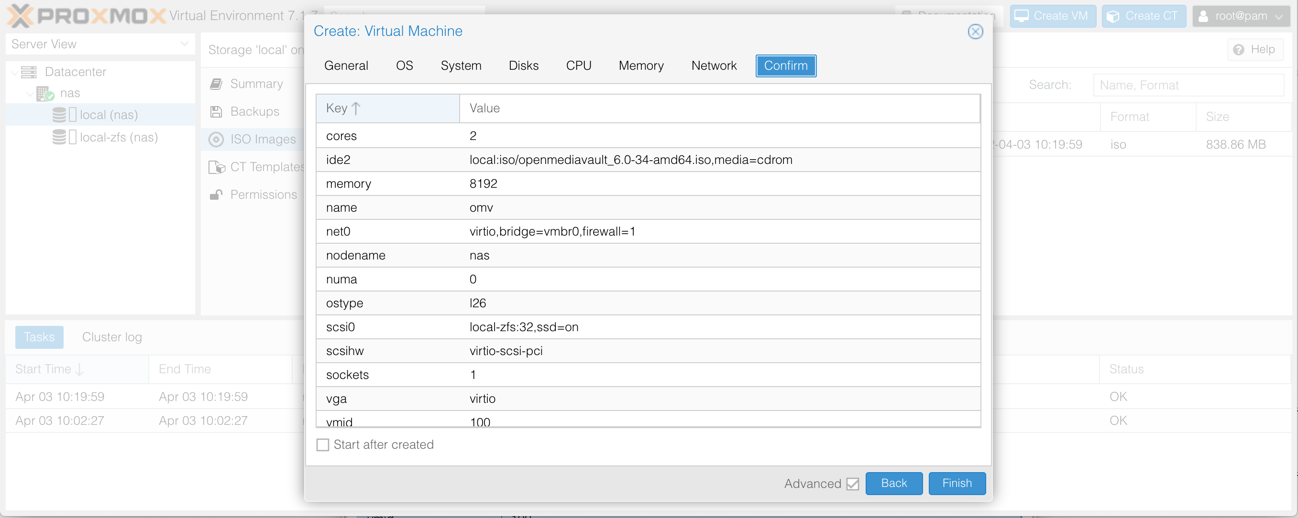1298x518 pixels.
Task: Enable Start after created checkbox
Action: coord(322,444)
